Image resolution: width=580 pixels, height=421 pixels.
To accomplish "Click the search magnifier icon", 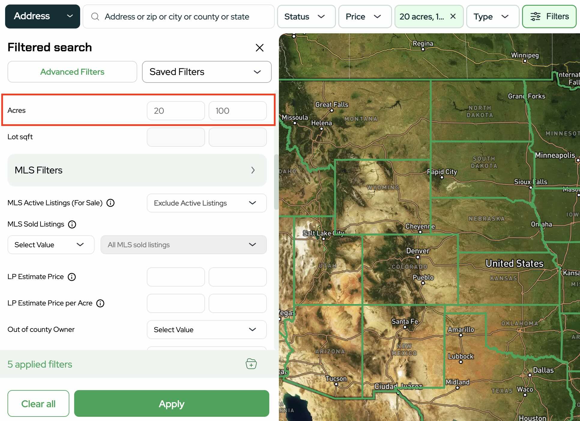I will tap(95, 17).
